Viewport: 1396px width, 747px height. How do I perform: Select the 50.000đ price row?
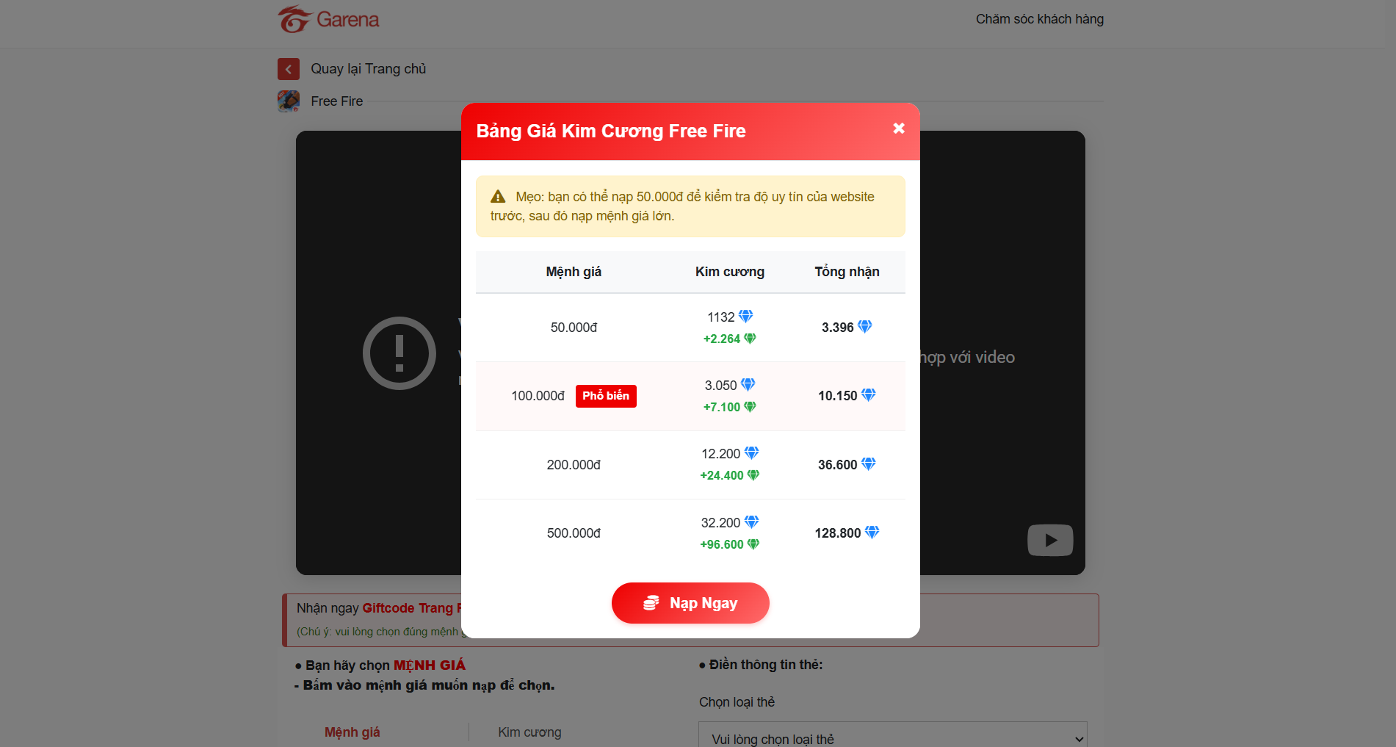tap(690, 328)
